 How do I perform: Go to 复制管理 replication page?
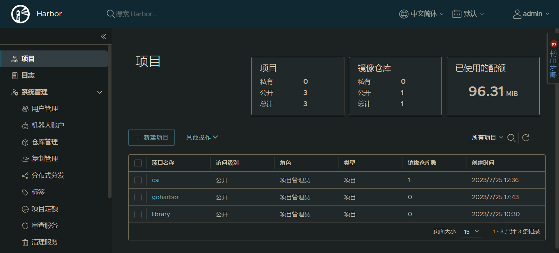coord(45,159)
